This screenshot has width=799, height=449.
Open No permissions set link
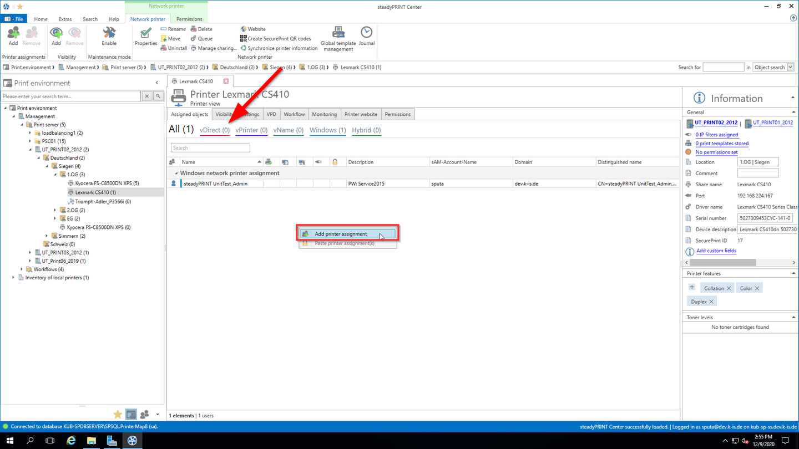point(716,152)
